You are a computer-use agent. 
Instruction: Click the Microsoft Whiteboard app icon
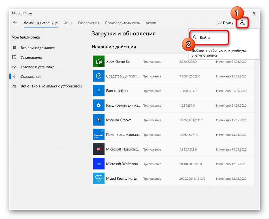[99, 164]
